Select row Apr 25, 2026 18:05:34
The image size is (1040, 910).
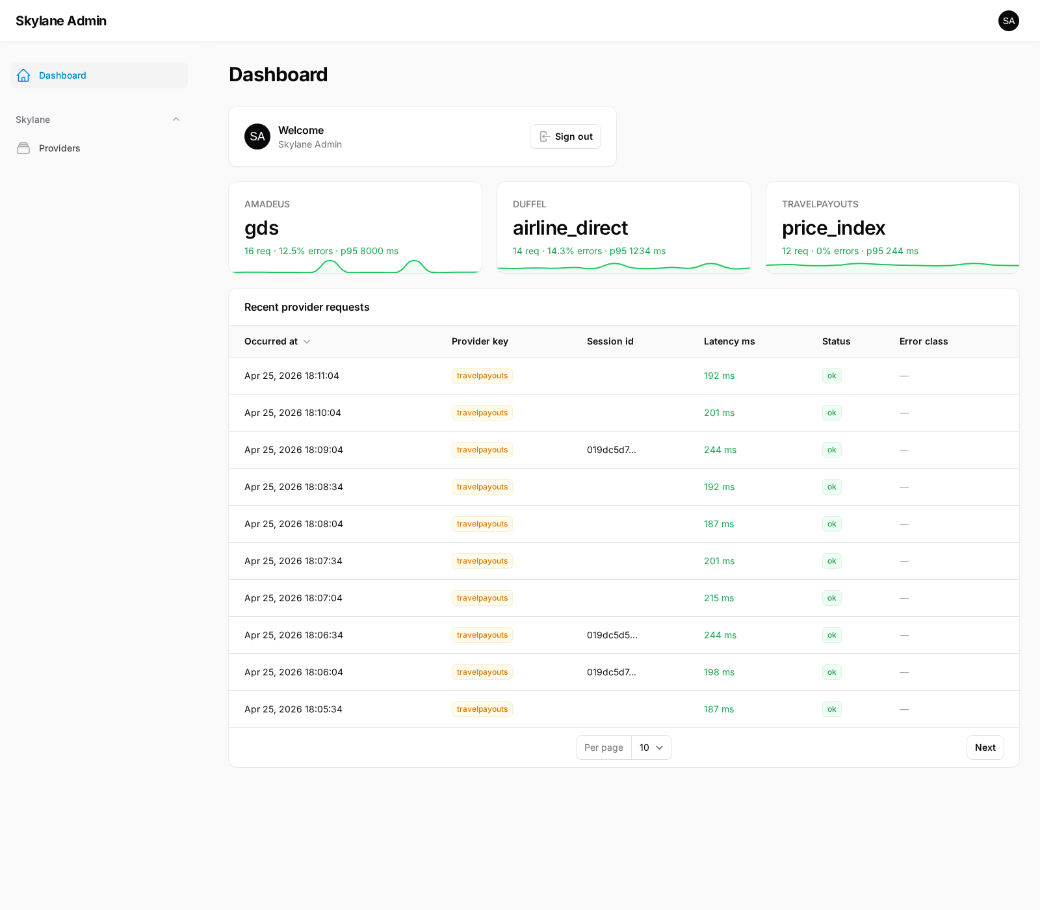[624, 709]
